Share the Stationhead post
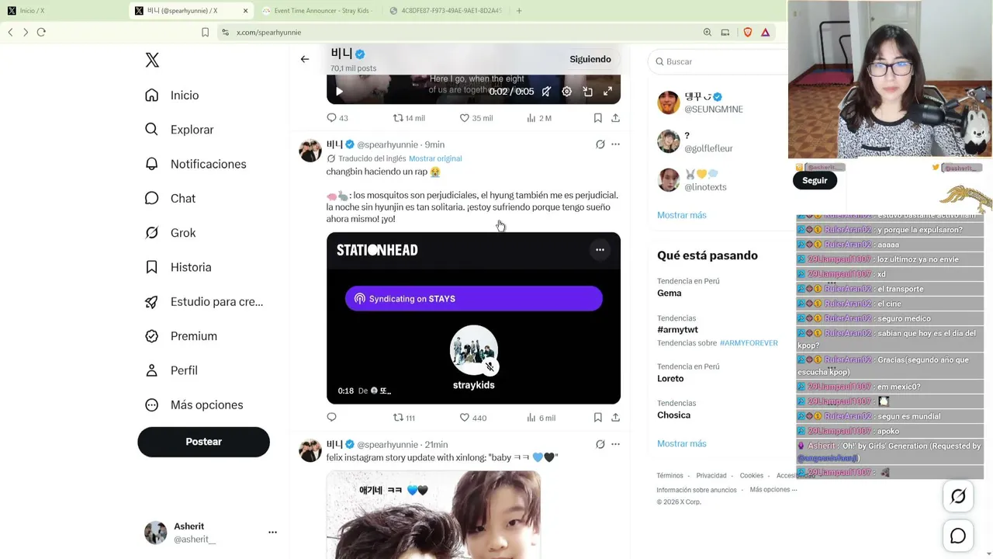Viewport: 993px width, 559px height. pyautogui.click(x=615, y=418)
